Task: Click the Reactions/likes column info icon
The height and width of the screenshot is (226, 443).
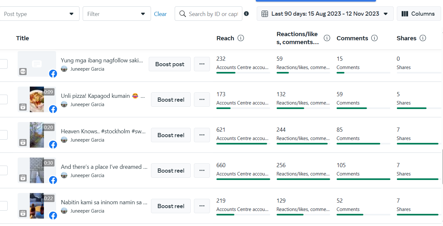Action: click(327, 38)
